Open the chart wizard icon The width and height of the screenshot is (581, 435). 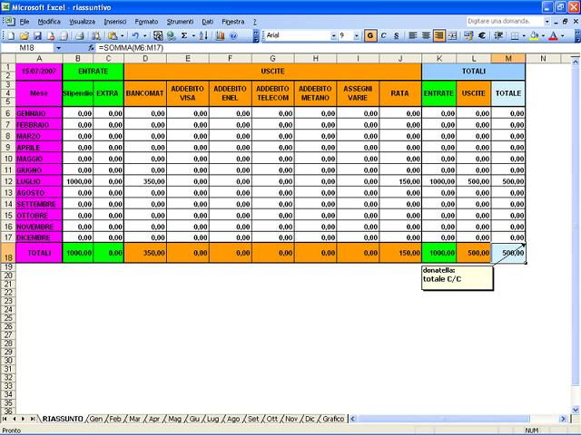(220, 35)
